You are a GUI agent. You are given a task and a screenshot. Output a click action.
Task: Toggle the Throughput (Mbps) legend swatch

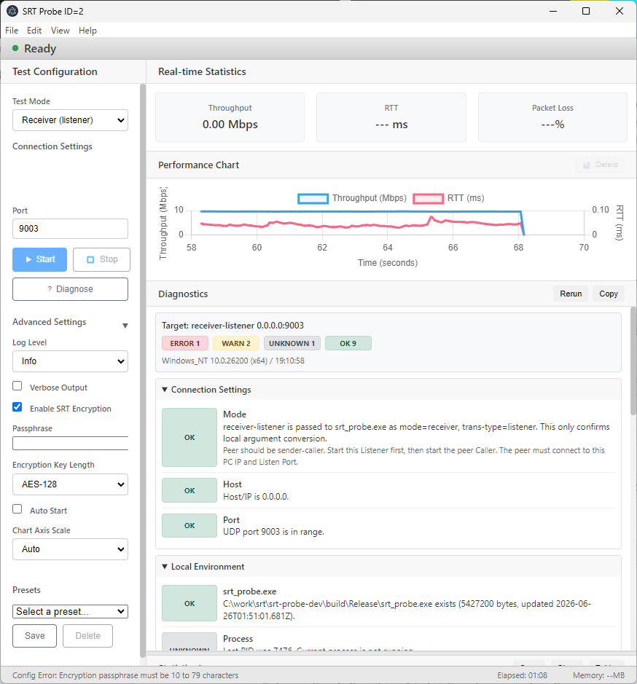click(x=313, y=198)
